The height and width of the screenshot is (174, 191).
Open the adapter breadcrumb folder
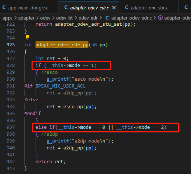point(26,18)
